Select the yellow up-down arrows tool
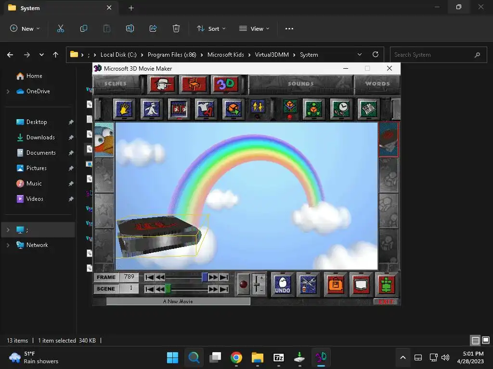493x369 pixels. click(258, 108)
